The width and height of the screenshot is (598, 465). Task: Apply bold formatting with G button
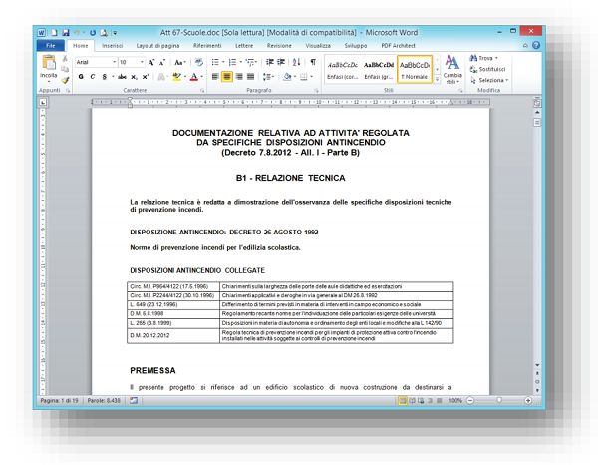[81, 76]
